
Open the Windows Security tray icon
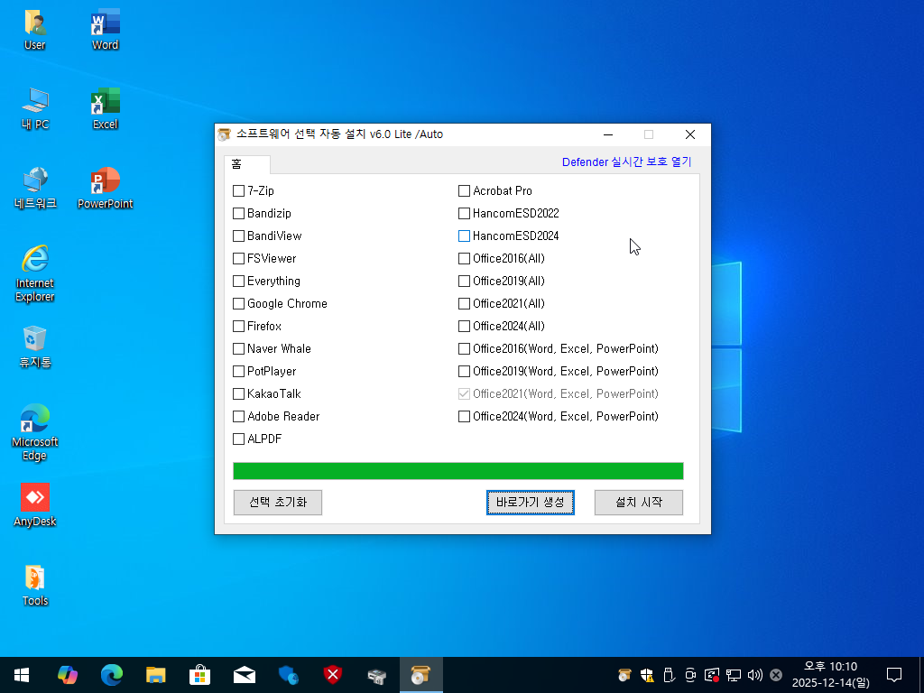pyautogui.click(x=647, y=675)
